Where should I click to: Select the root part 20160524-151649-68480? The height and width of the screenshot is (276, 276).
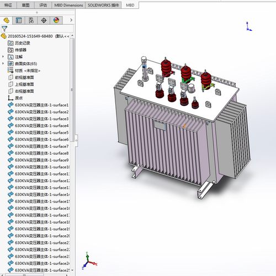click(35, 36)
